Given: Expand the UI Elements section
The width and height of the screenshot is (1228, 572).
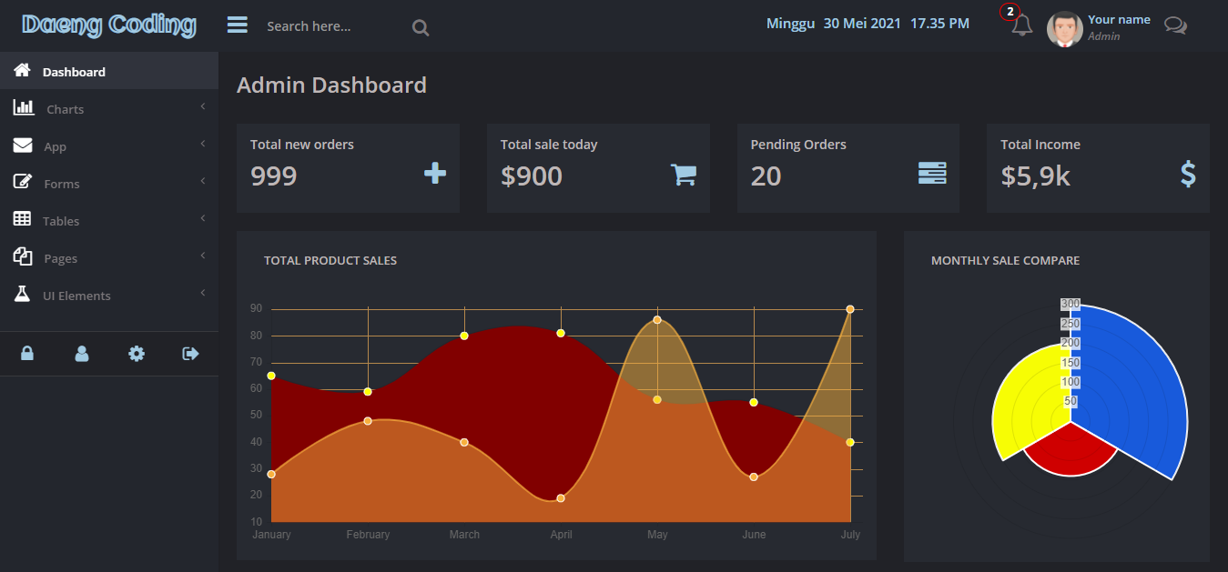Looking at the screenshot, I should tap(77, 295).
